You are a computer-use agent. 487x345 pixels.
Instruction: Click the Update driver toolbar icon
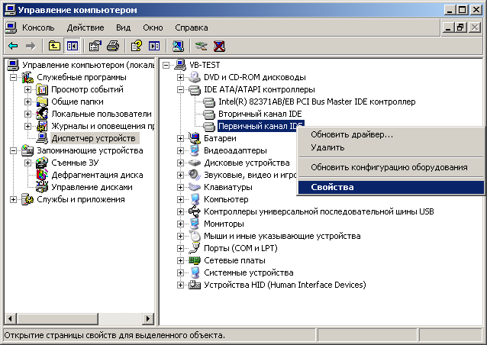(201, 46)
